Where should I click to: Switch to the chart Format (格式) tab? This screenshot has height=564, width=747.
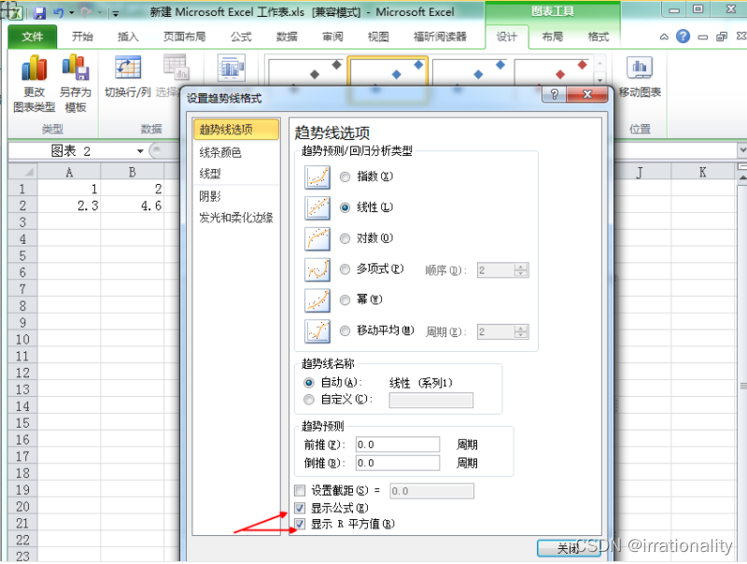[599, 36]
